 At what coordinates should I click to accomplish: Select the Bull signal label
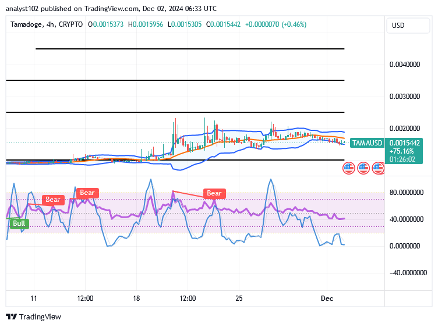point(19,223)
